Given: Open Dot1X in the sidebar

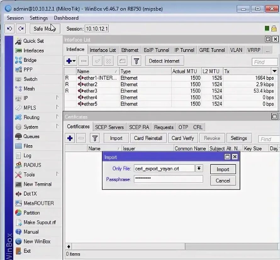Looking at the screenshot, I should click(x=30, y=194).
